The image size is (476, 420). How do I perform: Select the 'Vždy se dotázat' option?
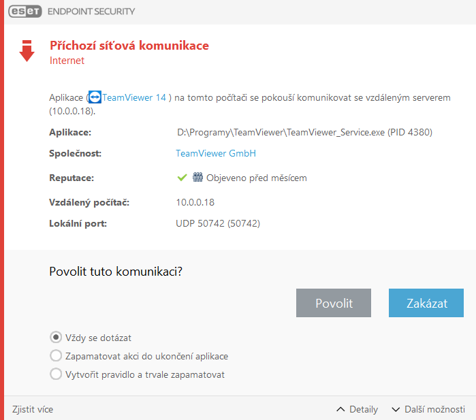[x=56, y=337]
